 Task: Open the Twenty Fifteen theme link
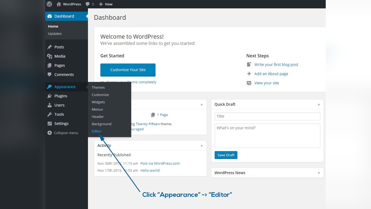[148, 124]
